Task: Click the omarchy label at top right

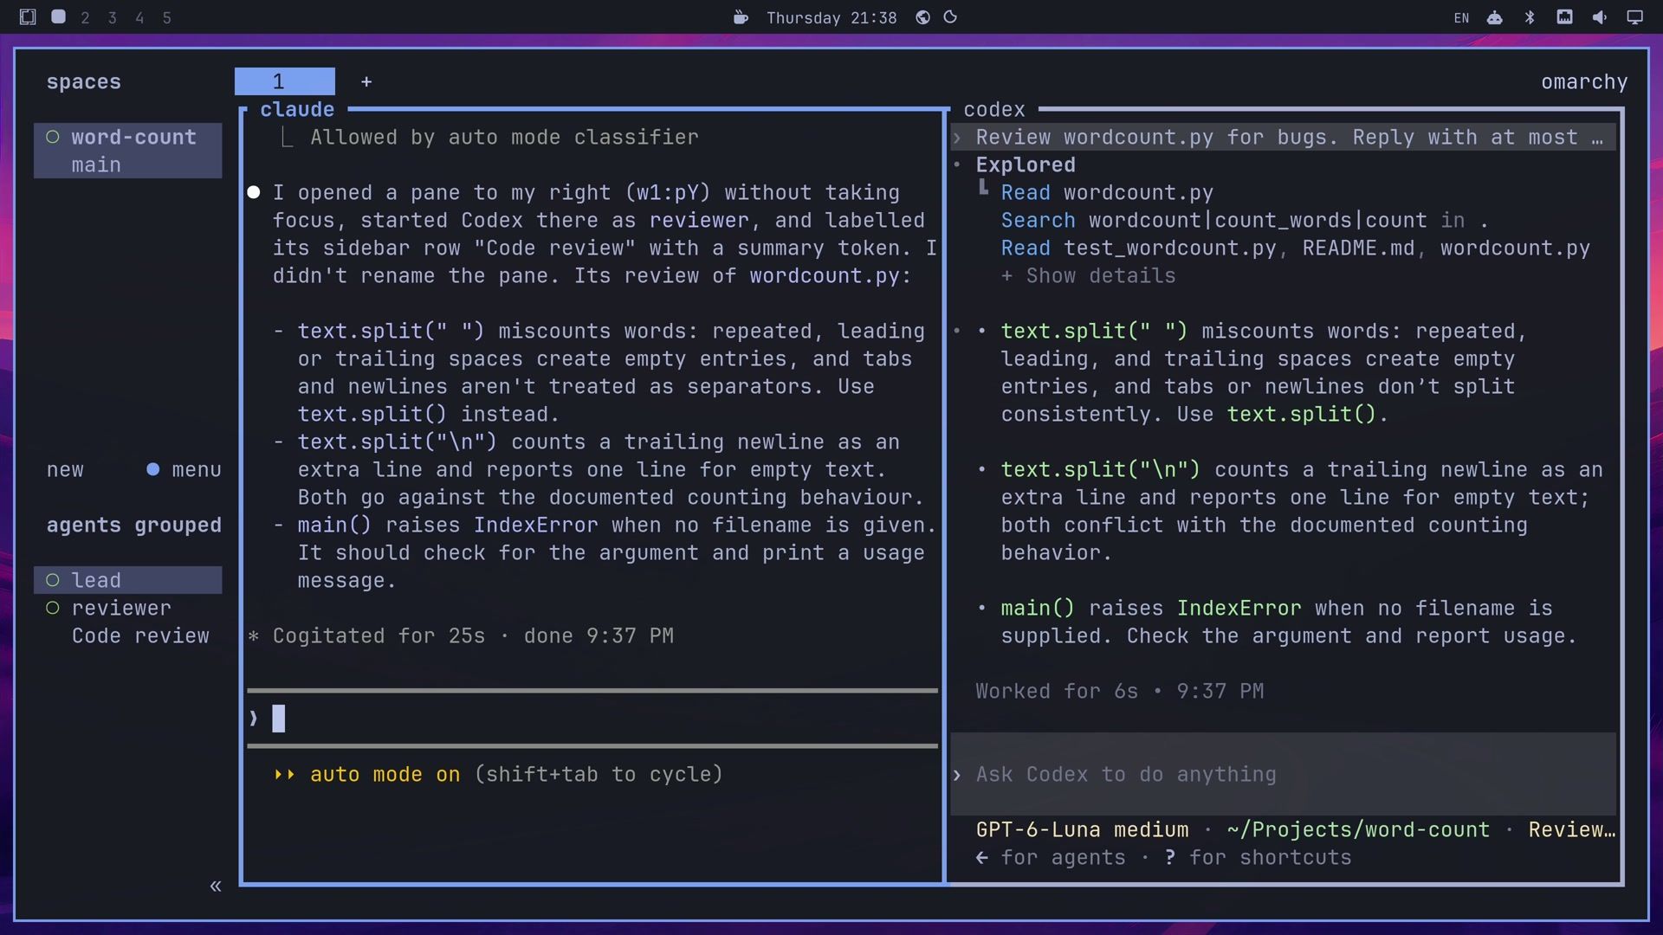Action: pos(1584,81)
